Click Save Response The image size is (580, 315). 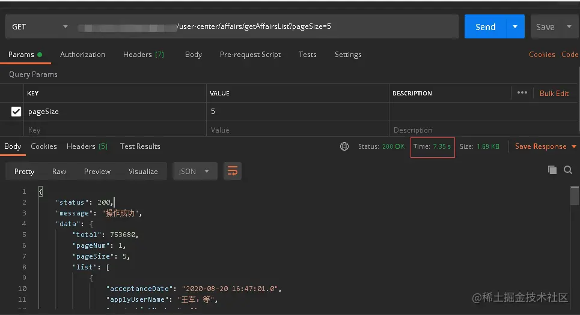541,146
